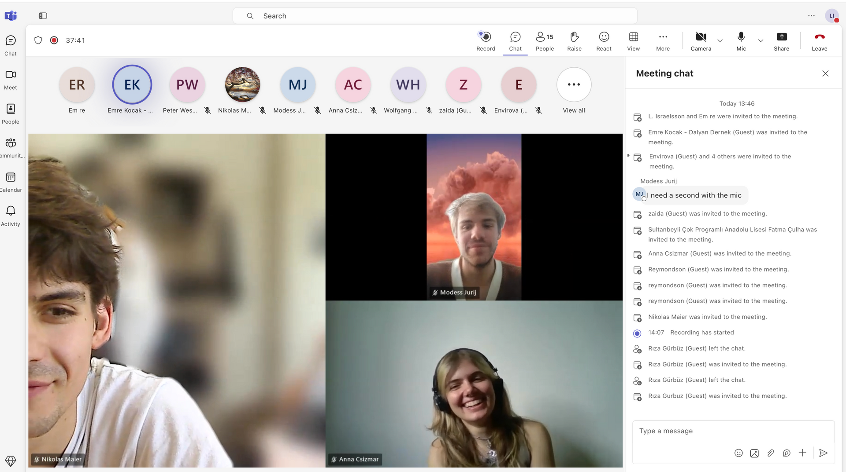Open the emoji picker in chat
This screenshot has width=846, height=472.
738,453
